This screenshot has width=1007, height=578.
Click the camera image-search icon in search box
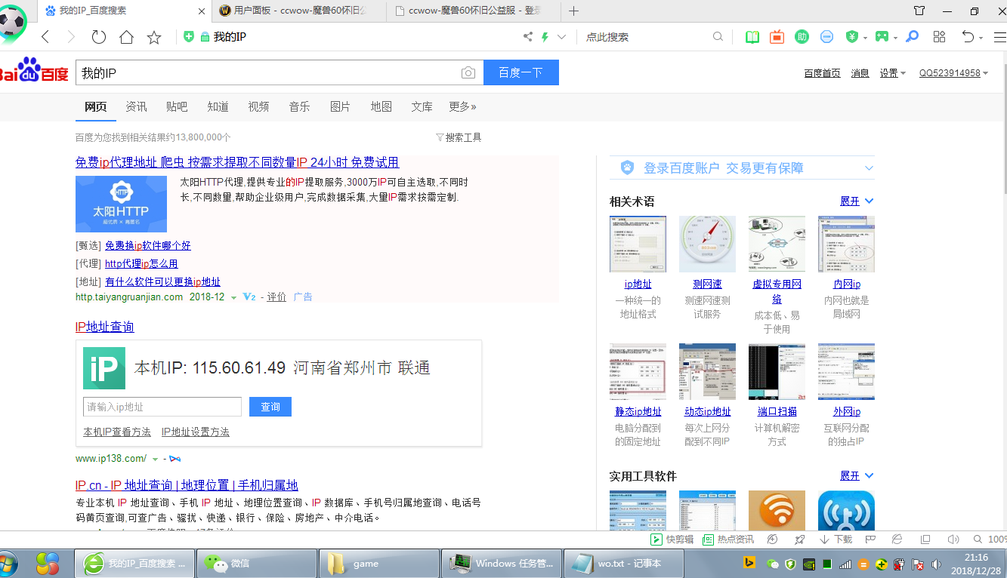click(468, 73)
